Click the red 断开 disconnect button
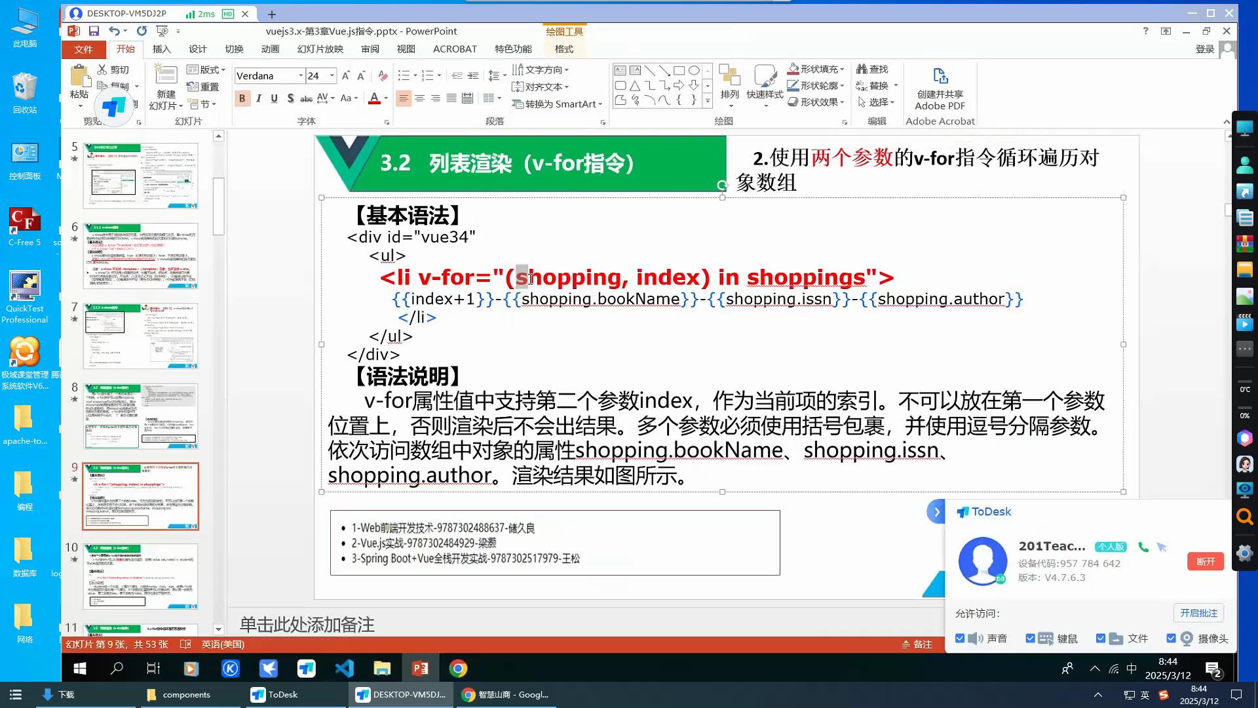Viewport: 1258px width, 708px height. tap(1205, 562)
